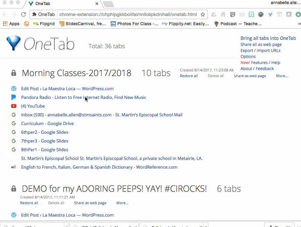The height and width of the screenshot is (227, 301).
Task: Click the WordPress icon beside Edit Post link
Action: (13, 89)
